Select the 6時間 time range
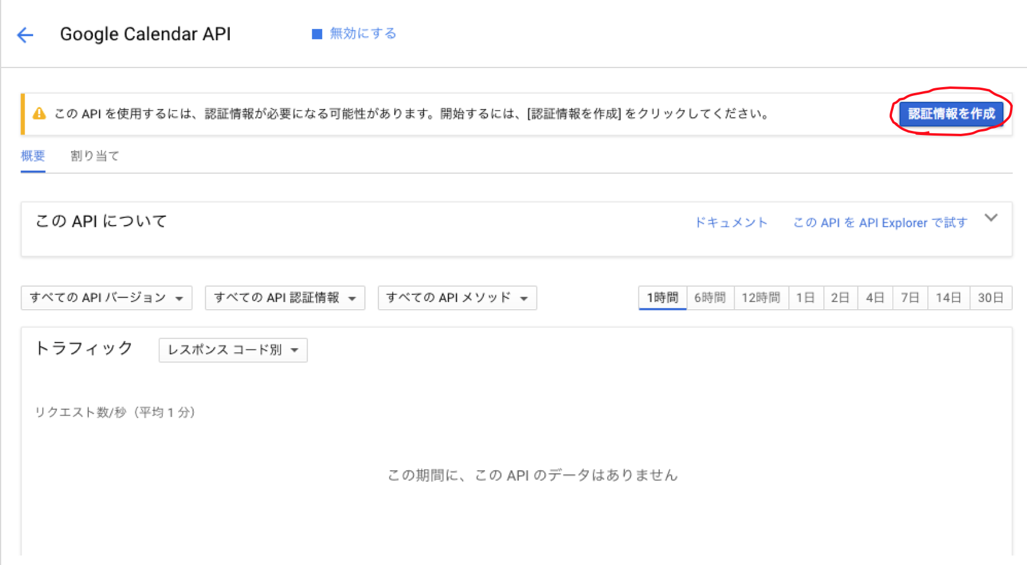The width and height of the screenshot is (1027, 565). [x=710, y=298]
